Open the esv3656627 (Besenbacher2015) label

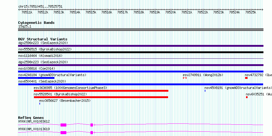pyautogui.click(x=65, y=101)
